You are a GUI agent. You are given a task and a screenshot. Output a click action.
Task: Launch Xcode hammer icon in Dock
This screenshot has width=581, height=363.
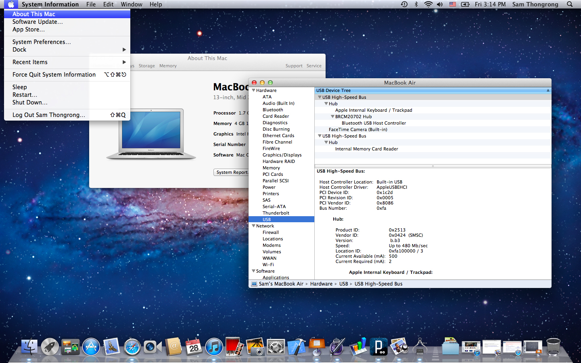[297, 347]
